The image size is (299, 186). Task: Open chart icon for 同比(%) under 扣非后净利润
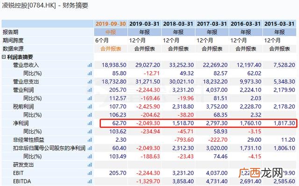90,157
